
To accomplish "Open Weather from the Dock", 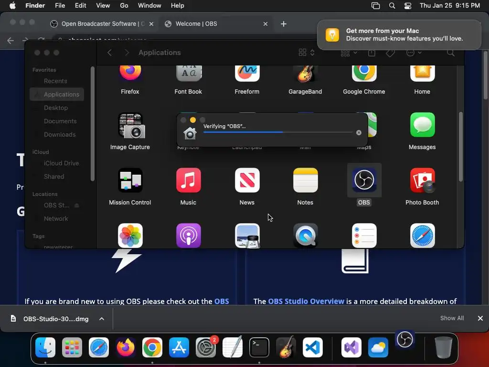I will pos(378,347).
